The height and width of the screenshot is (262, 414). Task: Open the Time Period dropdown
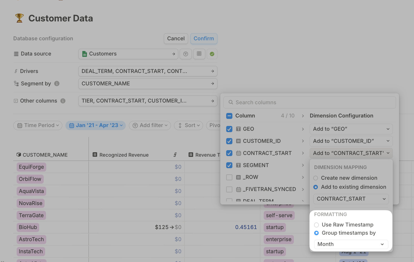pyautogui.click(x=38, y=125)
